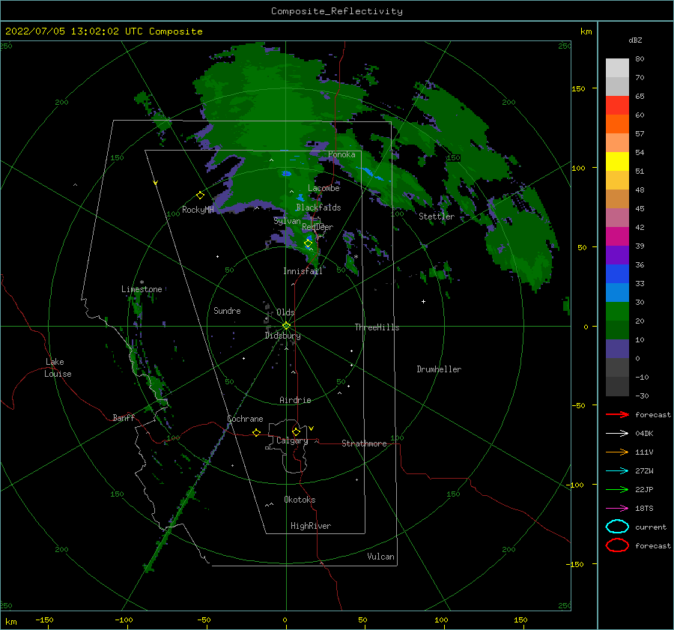Click the Stettler city label
The height and width of the screenshot is (630, 674).
pos(437,216)
